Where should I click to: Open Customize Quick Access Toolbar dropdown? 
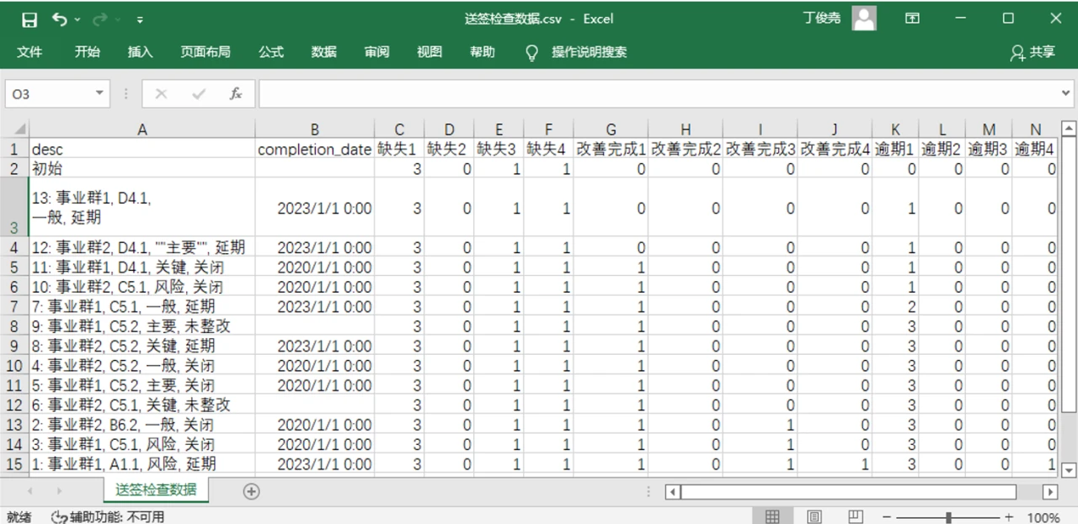coord(140,19)
